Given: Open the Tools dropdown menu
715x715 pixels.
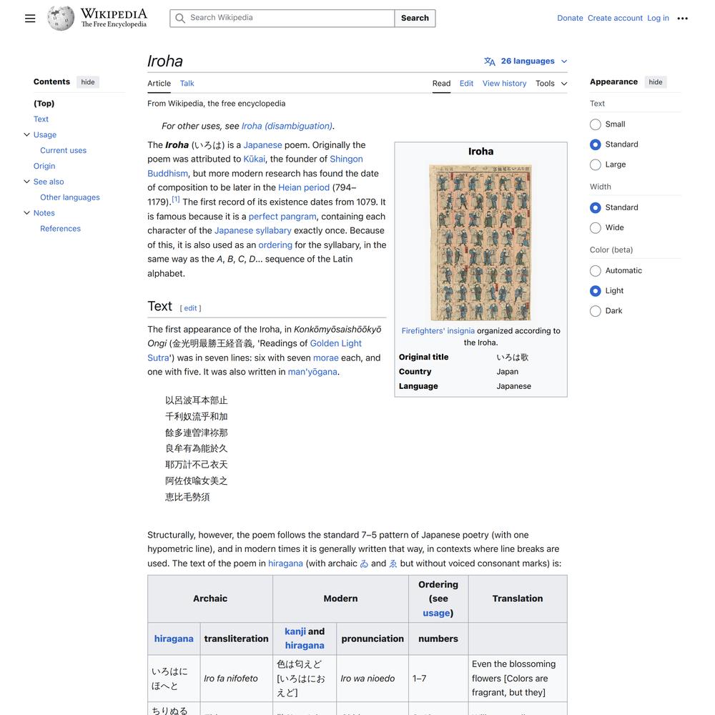Looking at the screenshot, I should [551, 84].
